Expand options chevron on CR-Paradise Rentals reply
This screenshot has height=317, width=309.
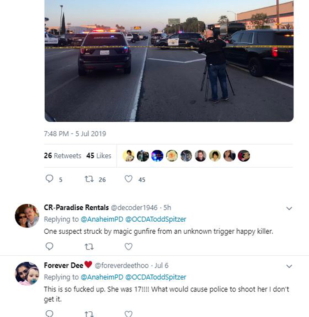pos(289,208)
